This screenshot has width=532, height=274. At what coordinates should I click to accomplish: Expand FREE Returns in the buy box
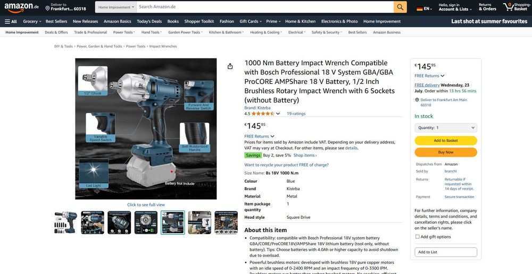(x=429, y=76)
